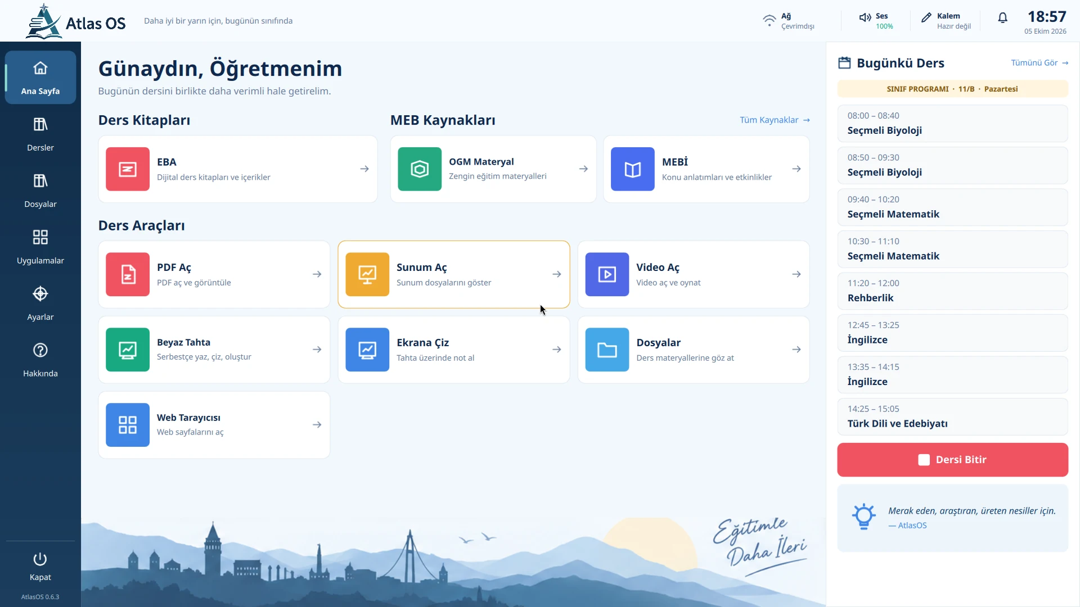Viewport: 1080px width, 607px height.
Task: Click the Kapat power button
Action: (40, 567)
